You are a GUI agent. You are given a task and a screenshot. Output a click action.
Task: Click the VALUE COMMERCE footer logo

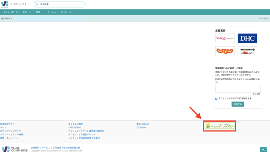pos(15,149)
